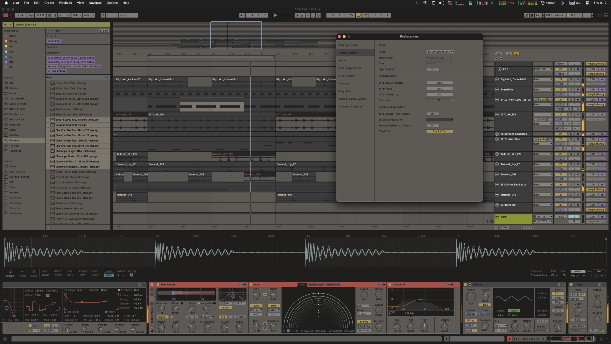Toggle High Contrast off setting in Preferences
Screen dimensions: 611x344
coord(433,69)
